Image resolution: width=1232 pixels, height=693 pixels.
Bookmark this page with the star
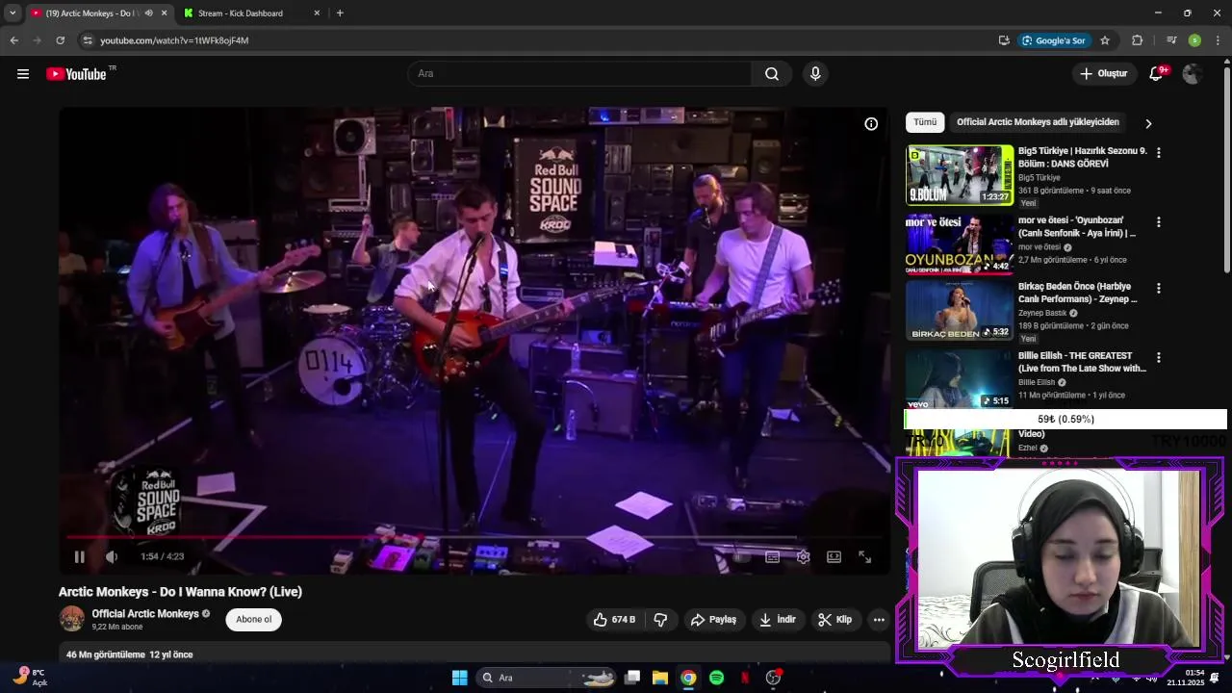click(1105, 40)
